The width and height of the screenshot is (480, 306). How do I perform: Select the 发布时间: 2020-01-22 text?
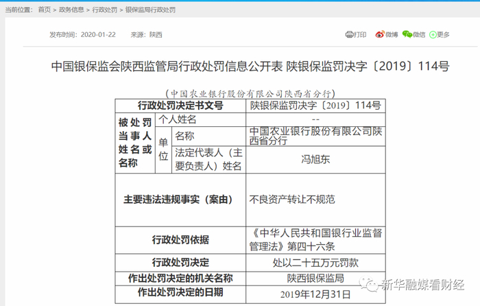point(83,34)
